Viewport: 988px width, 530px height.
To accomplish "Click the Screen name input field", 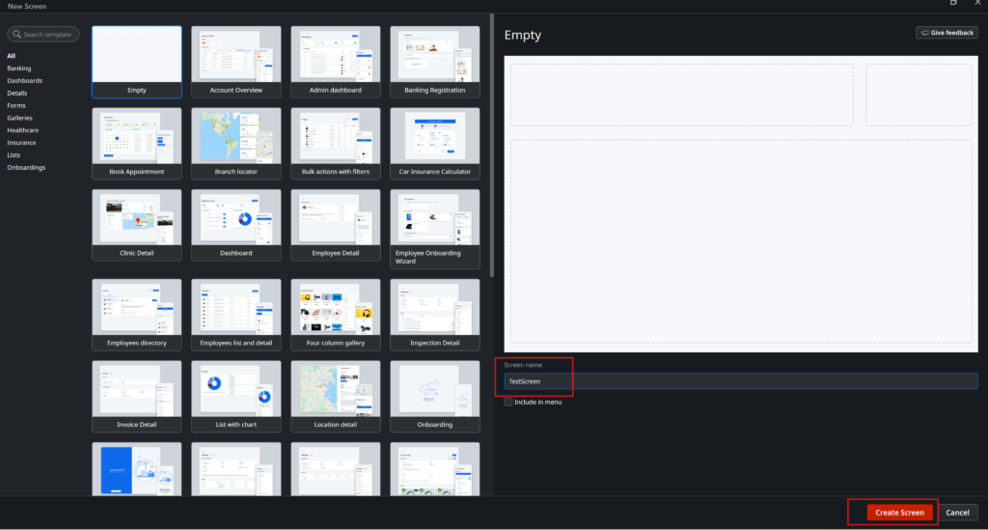I will tap(740, 381).
